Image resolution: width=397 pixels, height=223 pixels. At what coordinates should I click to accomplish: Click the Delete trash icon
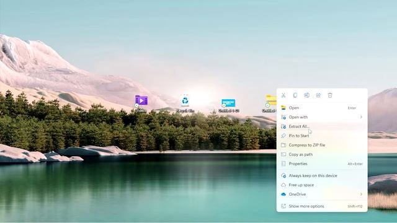[330, 95]
